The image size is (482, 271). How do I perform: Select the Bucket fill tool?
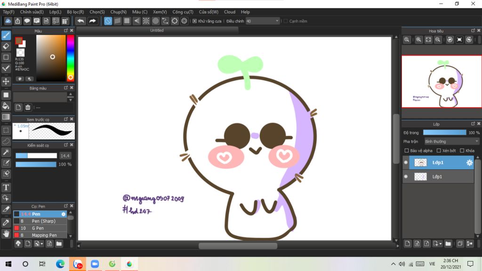(x=6, y=106)
